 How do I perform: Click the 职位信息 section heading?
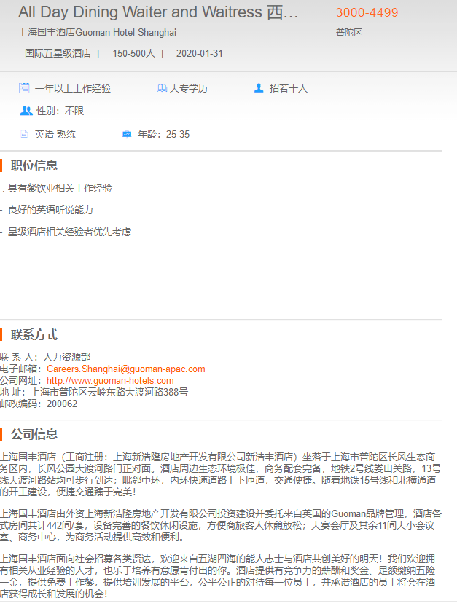[x=34, y=165]
